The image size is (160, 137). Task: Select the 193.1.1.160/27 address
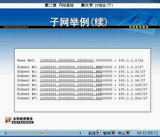pos(133,89)
